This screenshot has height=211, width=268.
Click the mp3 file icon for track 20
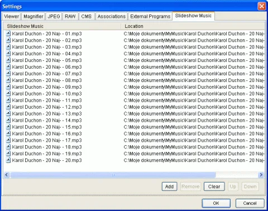click(8, 160)
